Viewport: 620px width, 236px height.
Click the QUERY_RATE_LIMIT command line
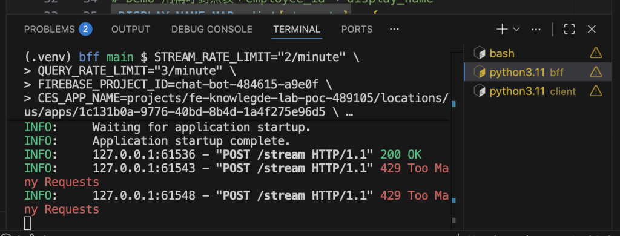click(x=130, y=71)
